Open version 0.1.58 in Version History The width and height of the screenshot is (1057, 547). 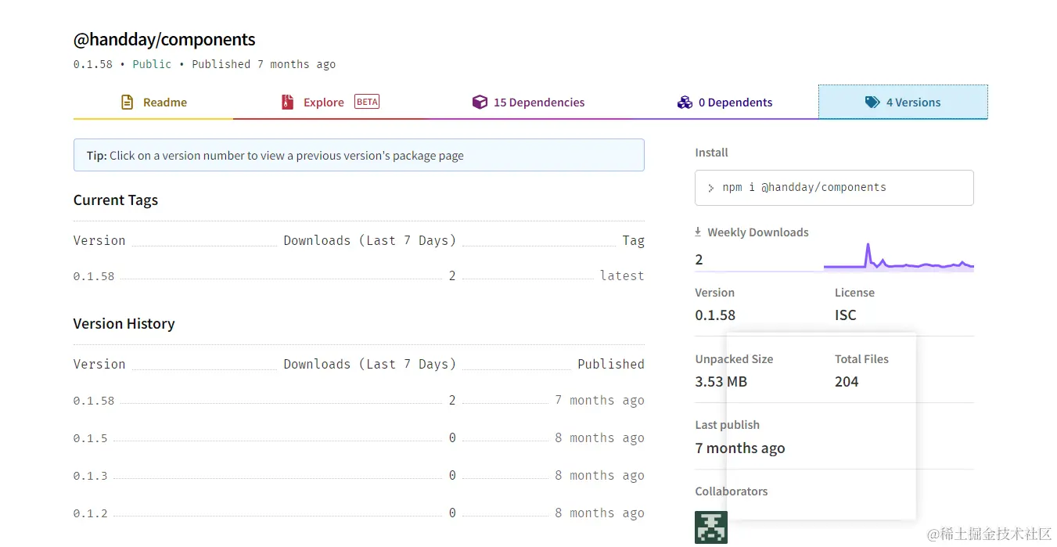(94, 401)
